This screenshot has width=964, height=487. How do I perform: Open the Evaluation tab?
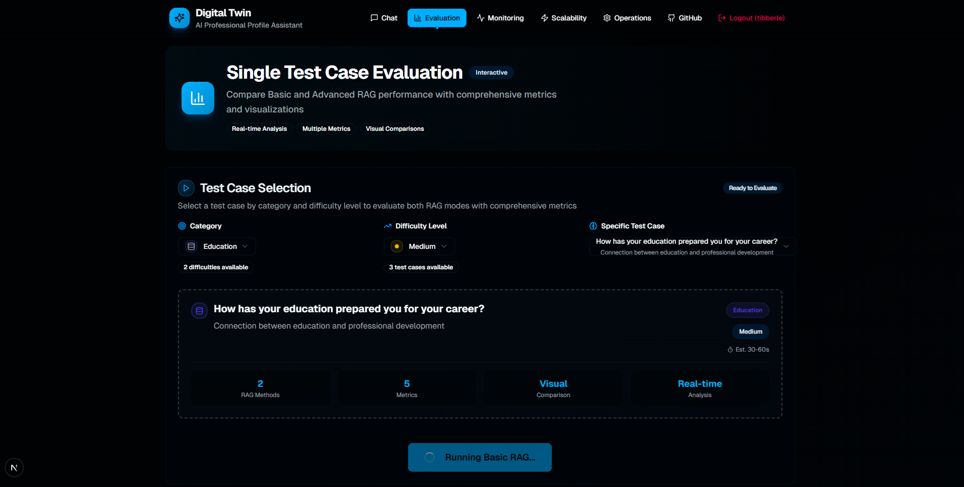click(437, 17)
